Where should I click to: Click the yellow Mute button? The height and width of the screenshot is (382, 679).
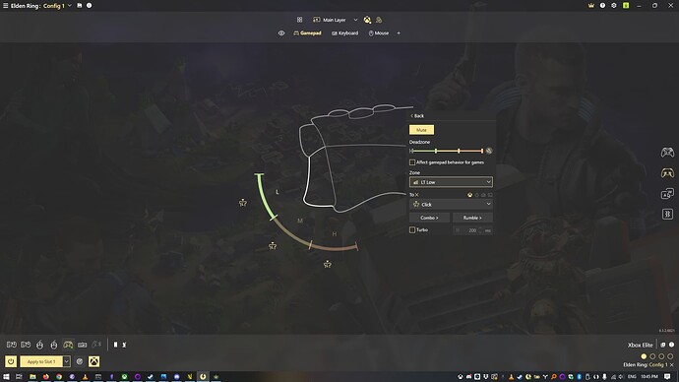pos(421,130)
